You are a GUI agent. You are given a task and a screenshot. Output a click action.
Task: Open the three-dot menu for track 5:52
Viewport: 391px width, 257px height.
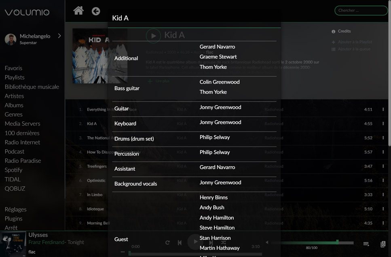coord(383,138)
